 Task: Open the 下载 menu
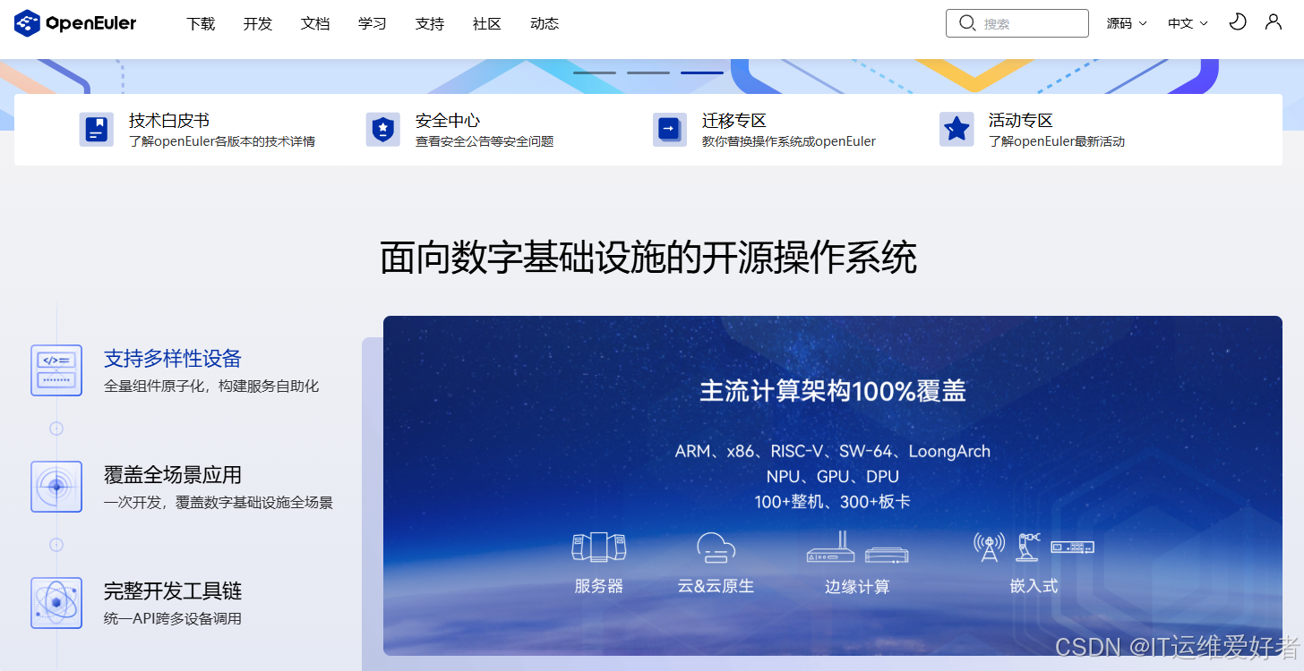(x=201, y=24)
